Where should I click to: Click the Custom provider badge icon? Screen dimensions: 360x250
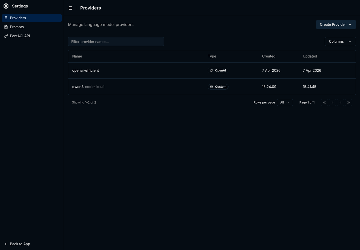click(x=211, y=87)
